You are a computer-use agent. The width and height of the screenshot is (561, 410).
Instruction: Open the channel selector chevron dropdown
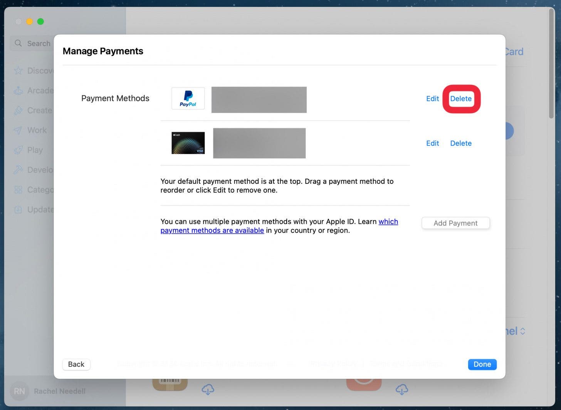click(523, 331)
